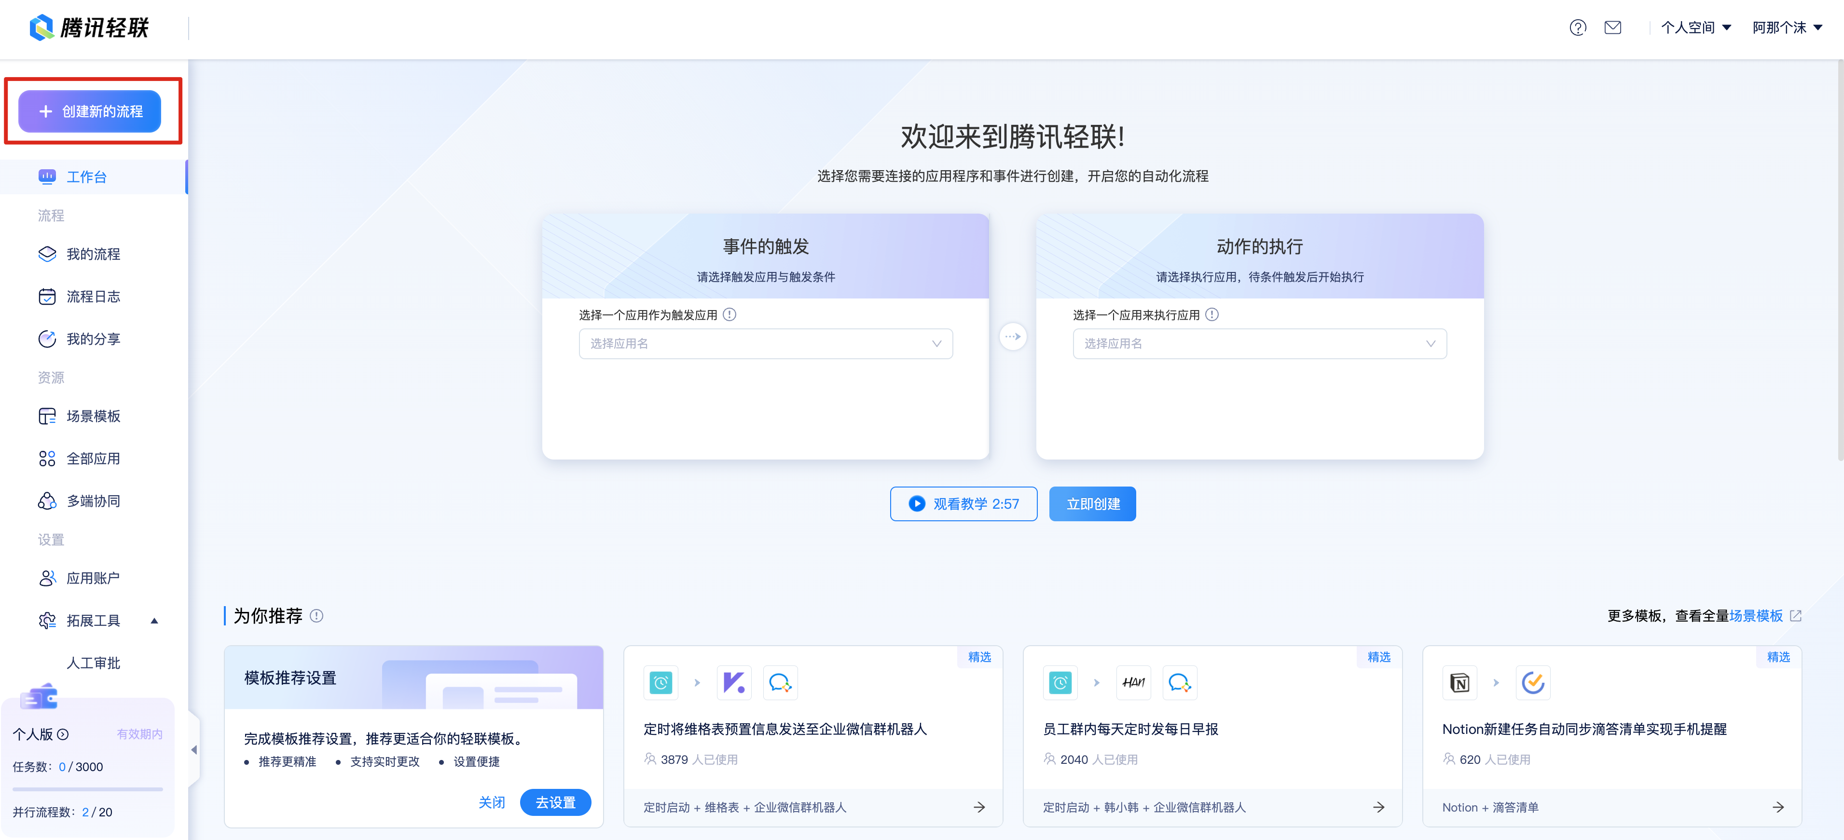Screen dimensions: 1844x840
Task: Collapse the 拓展工具 menu arrow
Action: (154, 620)
